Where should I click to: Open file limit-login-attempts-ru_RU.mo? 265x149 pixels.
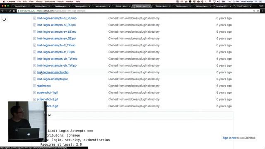coord(57,18)
